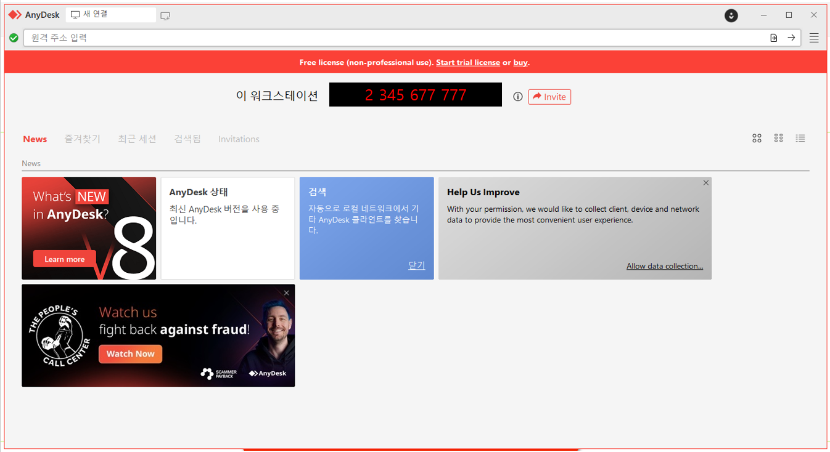The image size is (830, 452).
Task: Click the info icon beside the workstation ID
Action: 518,97
